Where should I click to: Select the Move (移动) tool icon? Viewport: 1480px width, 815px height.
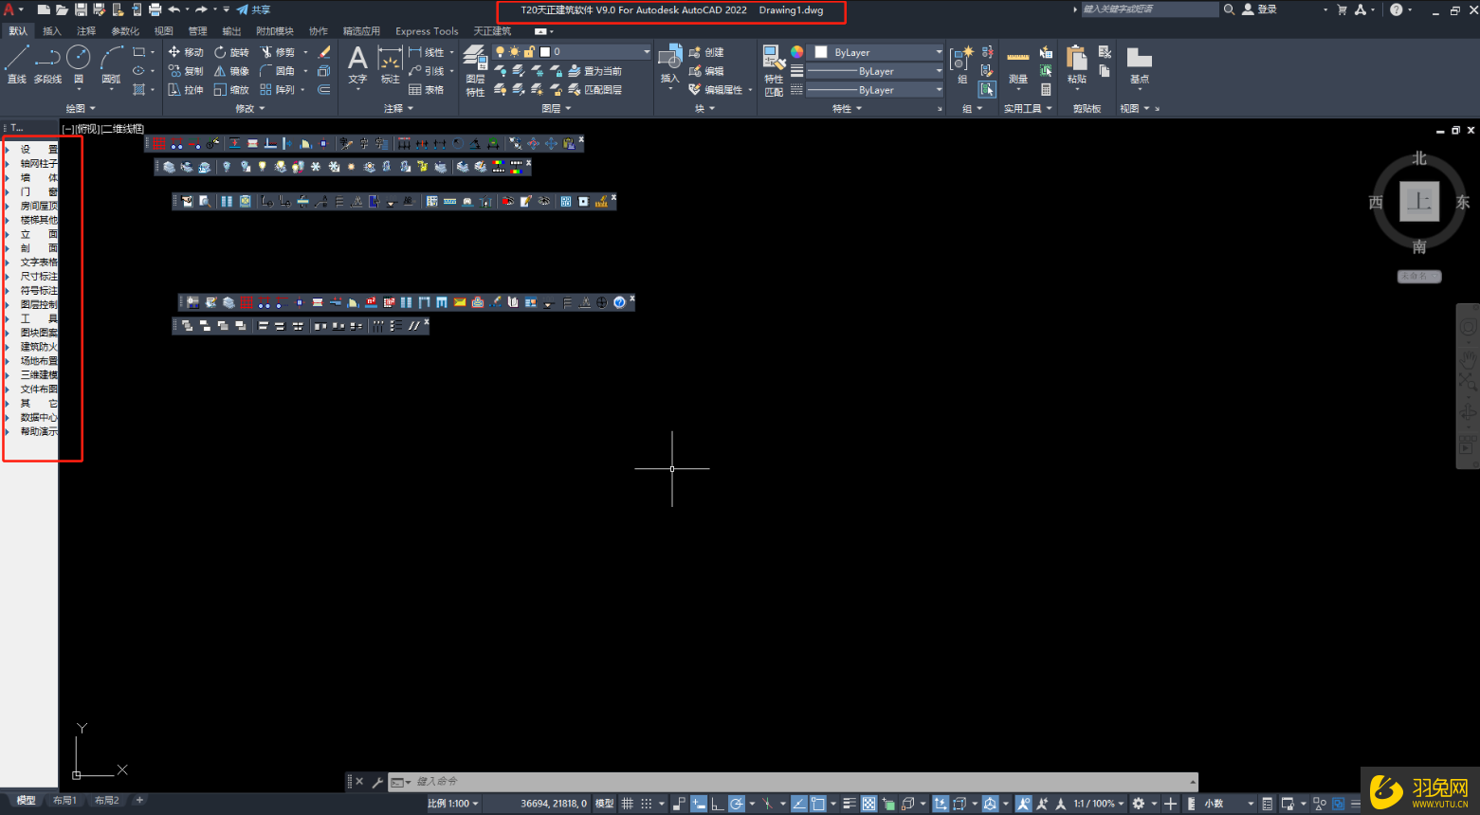[186, 52]
